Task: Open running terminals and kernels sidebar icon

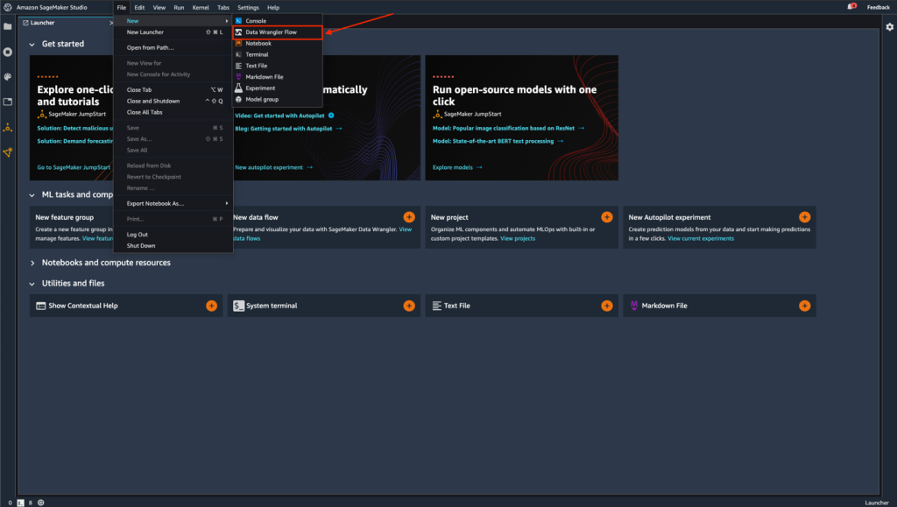Action: tap(7, 52)
